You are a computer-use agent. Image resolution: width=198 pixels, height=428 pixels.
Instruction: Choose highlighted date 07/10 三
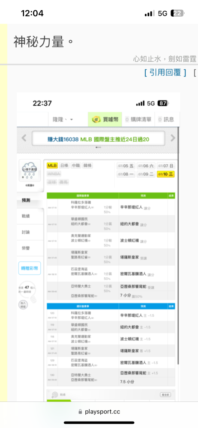pos(166,174)
